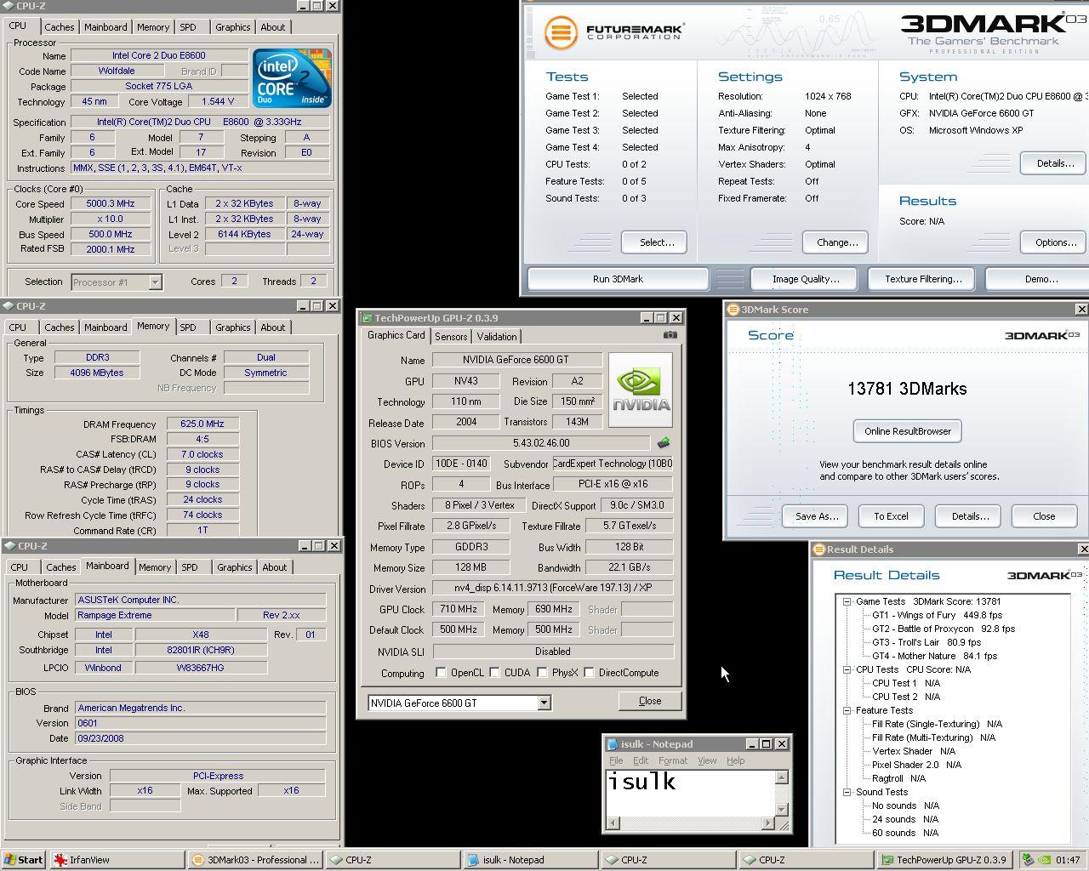1089x871 pixels.
Task: Click Details... button in 3DMark Score window
Action: tap(970, 516)
